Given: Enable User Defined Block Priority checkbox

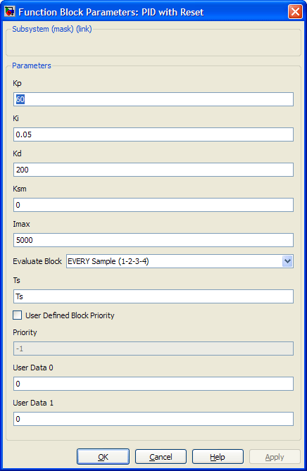Looking at the screenshot, I should 18,315.
